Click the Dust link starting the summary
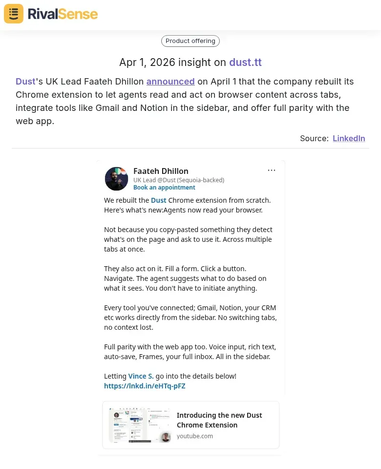Image resolution: width=381 pixels, height=469 pixels. click(x=25, y=82)
